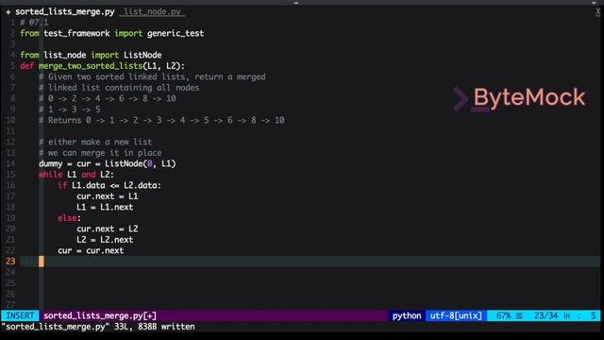Click the 23/34 line position indicator
This screenshot has width=604, height=340.
pos(545,315)
